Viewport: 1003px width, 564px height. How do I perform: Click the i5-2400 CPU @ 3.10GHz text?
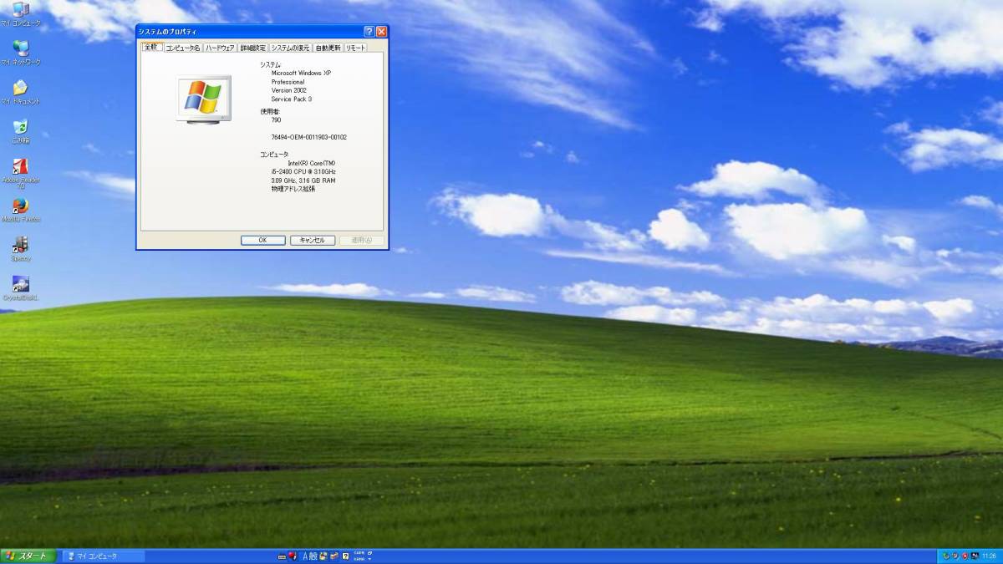point(303,171)
